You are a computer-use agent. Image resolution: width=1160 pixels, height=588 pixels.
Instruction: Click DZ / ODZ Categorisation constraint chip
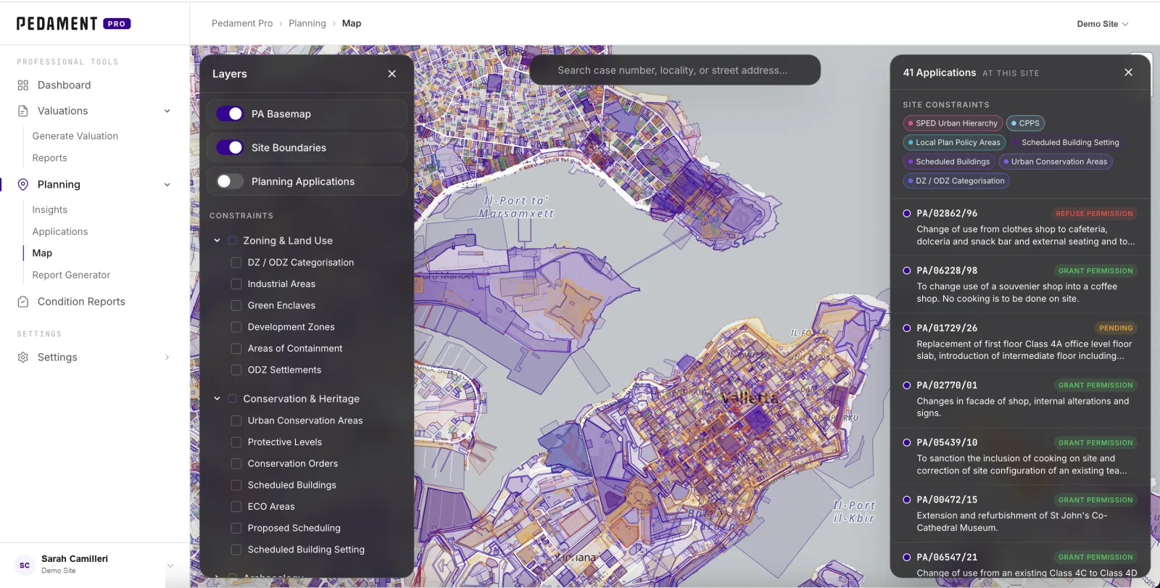956,181
